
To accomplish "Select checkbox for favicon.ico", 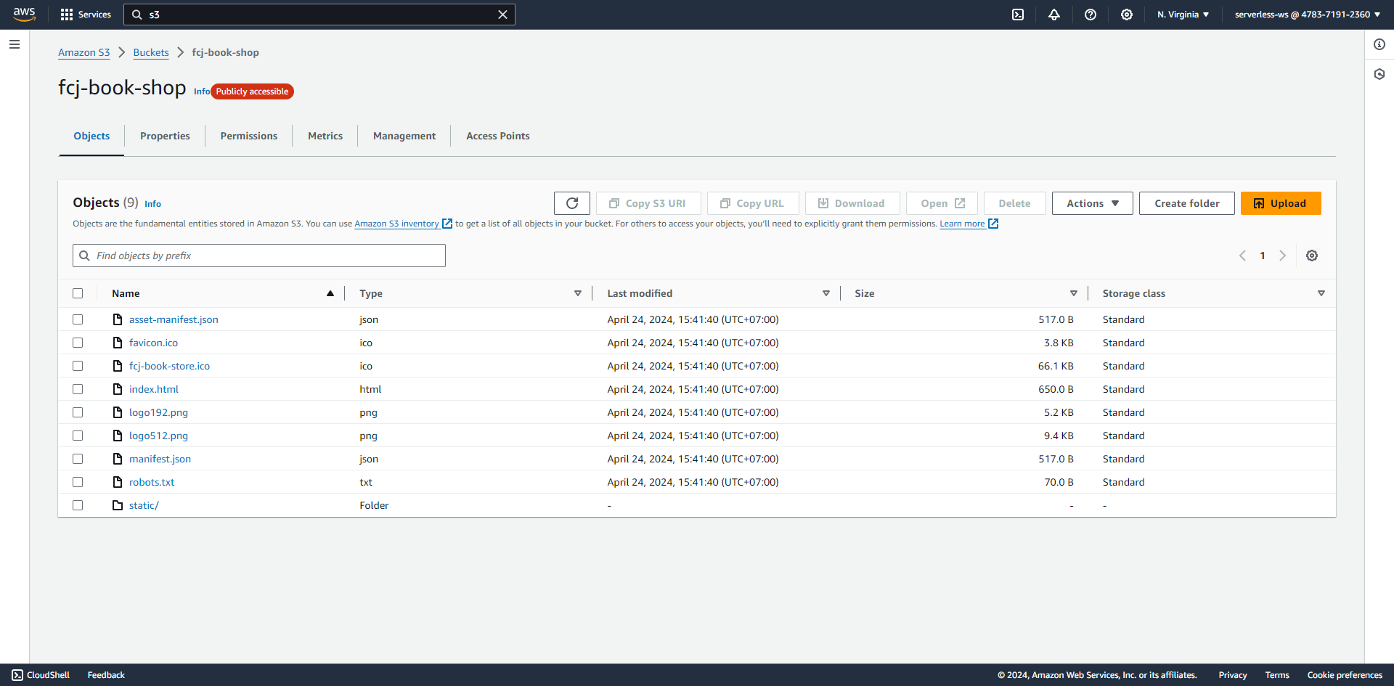I will (x=78, y=343).
